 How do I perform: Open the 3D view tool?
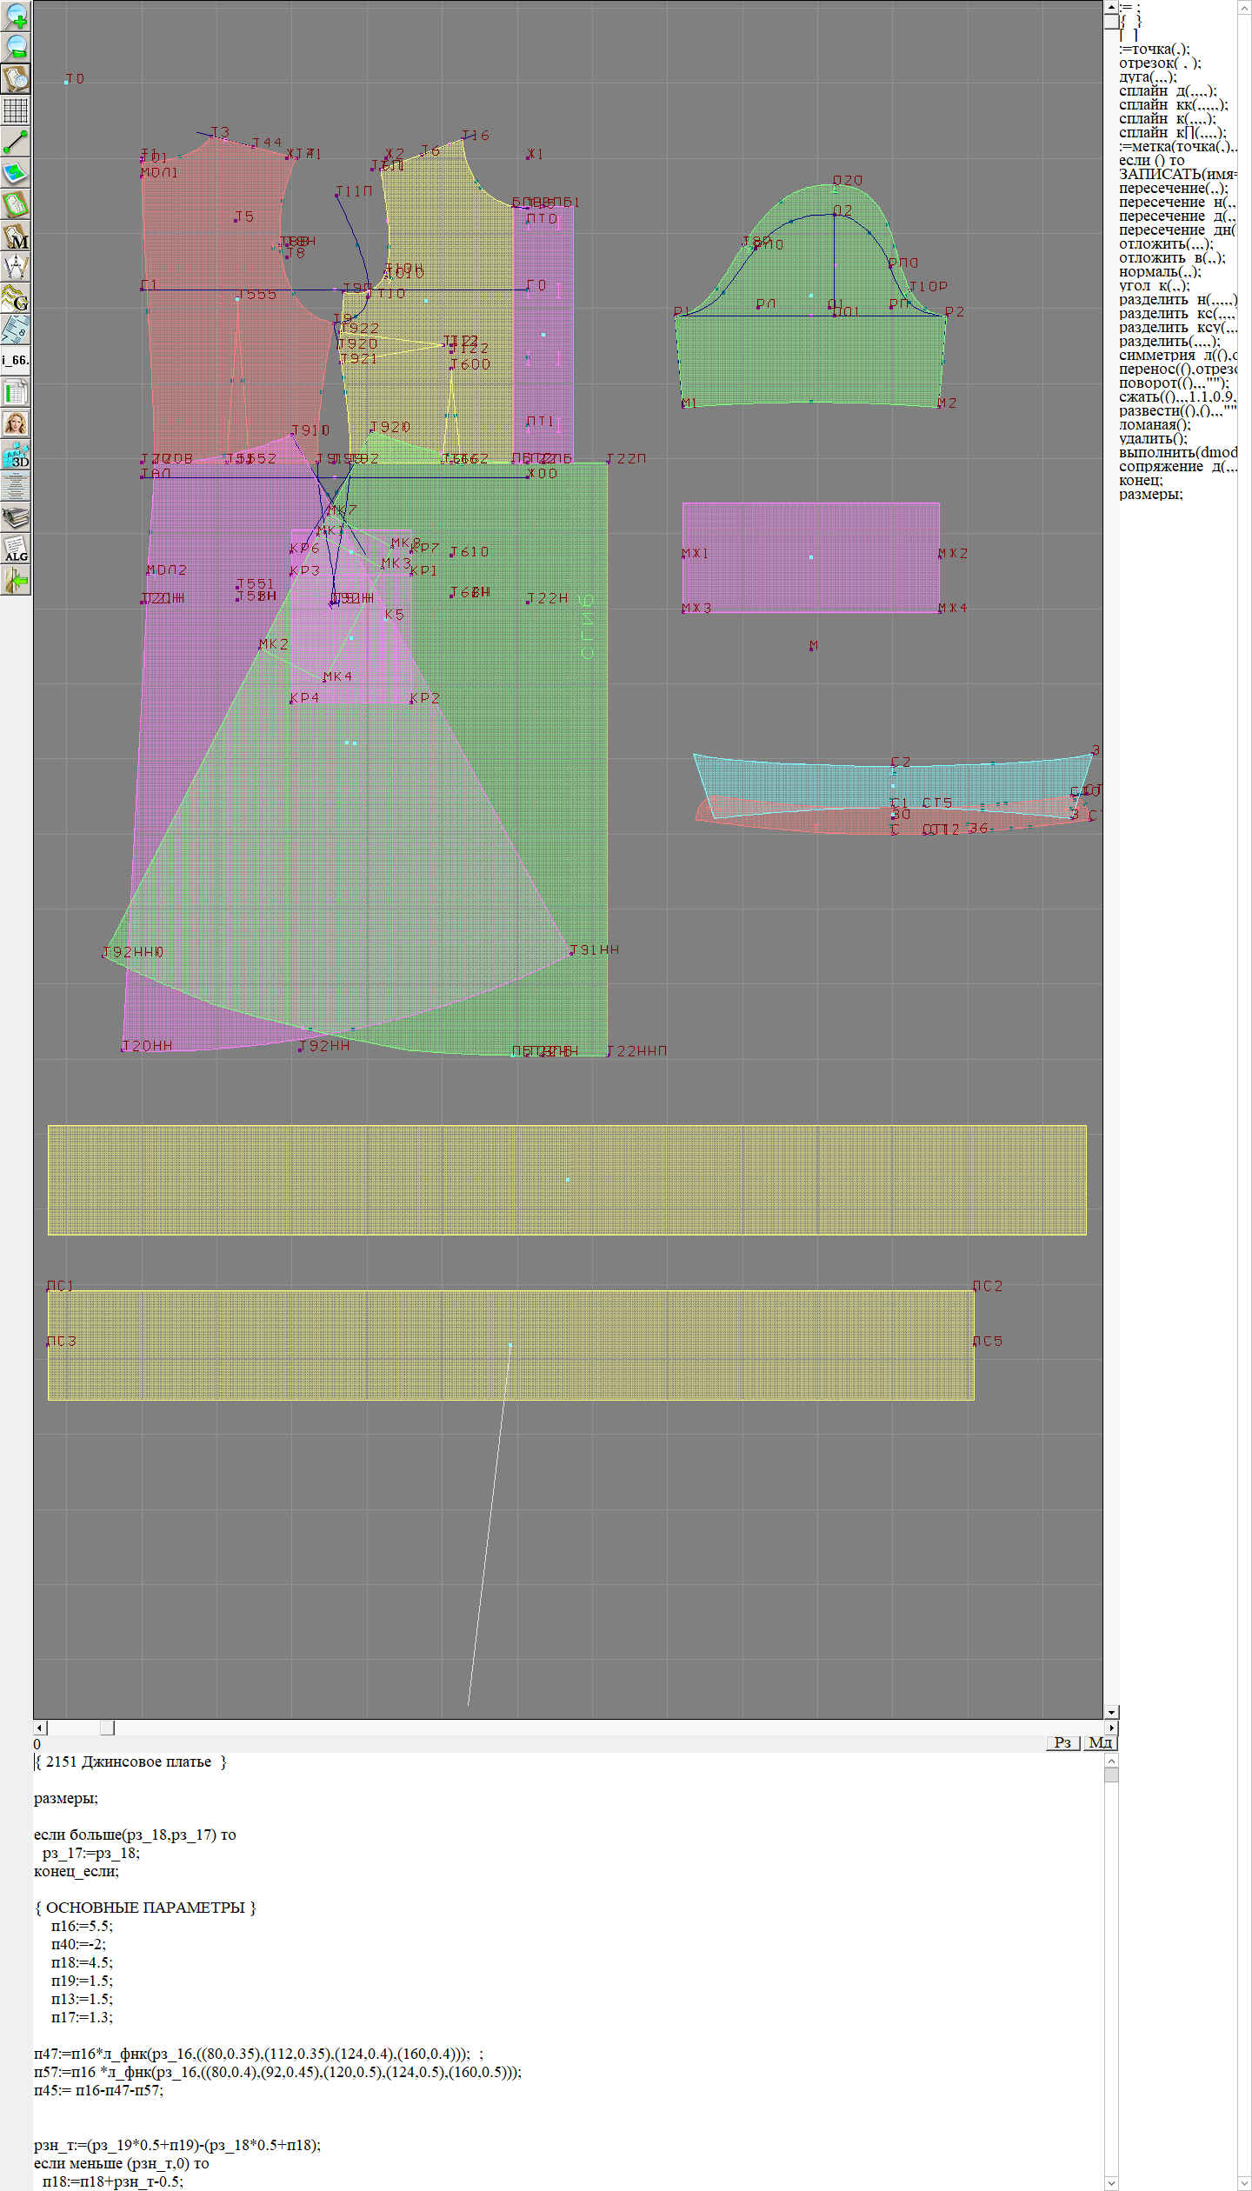(16, 455)
